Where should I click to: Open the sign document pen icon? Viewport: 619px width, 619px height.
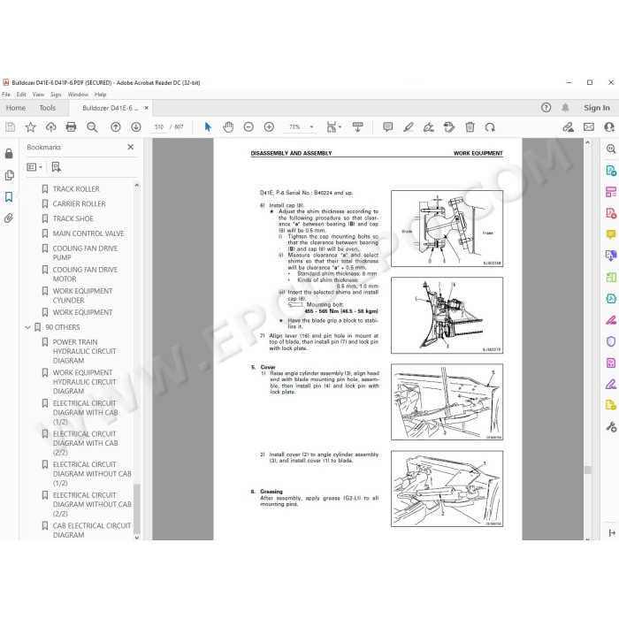point(429,127)
